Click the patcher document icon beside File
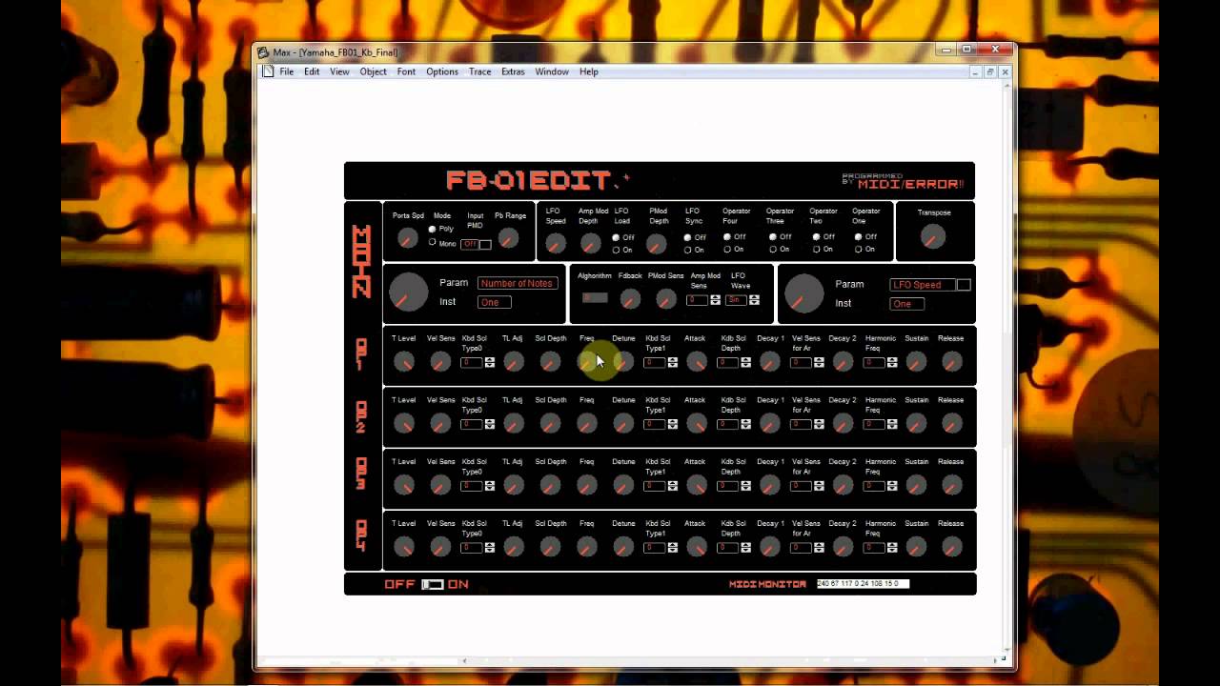Image resolution: width=1220 pixels, height=686 pixels. [269, 71]
